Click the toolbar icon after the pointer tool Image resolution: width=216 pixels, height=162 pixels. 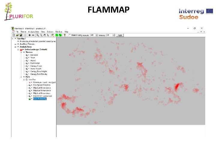pyautogui.click(x=52, y=35)
